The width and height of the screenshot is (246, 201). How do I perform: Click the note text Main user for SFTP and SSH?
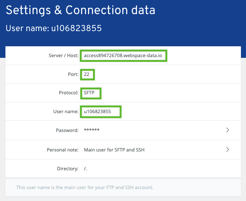click(x=114, y=150)
